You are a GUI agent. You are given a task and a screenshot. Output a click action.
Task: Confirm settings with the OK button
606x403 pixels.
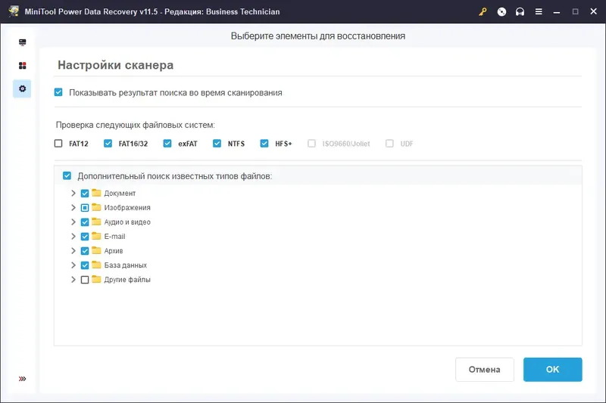click(x=553, y=370)
